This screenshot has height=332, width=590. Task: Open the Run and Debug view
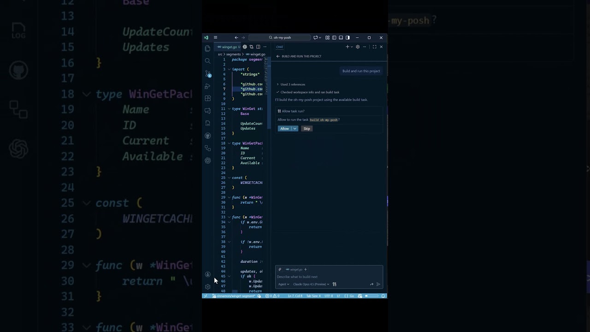[x=207, y=86]
